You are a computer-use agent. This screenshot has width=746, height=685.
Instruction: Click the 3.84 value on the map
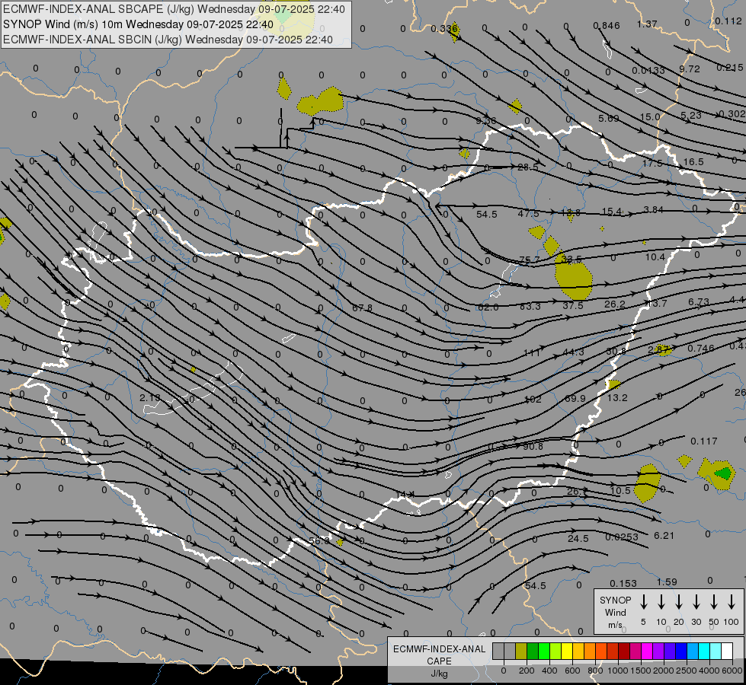[x=653, y=209]
